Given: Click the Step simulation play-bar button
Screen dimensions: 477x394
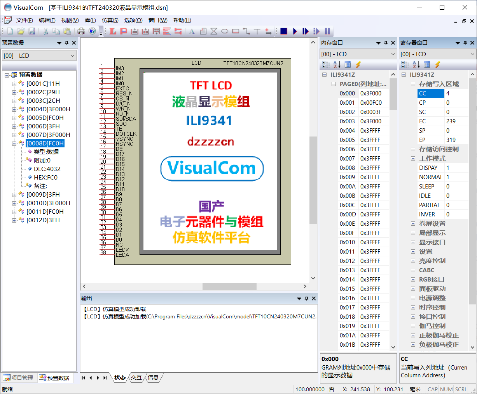Looking at the screenshot, I should 306,31.
